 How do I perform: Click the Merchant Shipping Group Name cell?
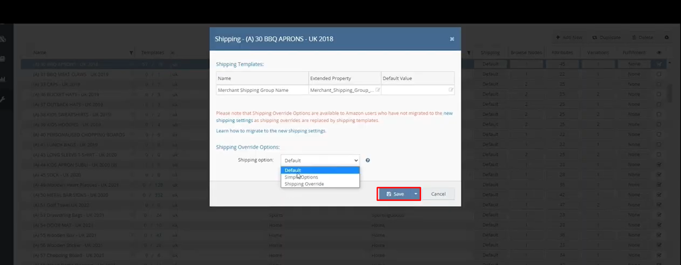pyautogui.click(x=262, y=90)
